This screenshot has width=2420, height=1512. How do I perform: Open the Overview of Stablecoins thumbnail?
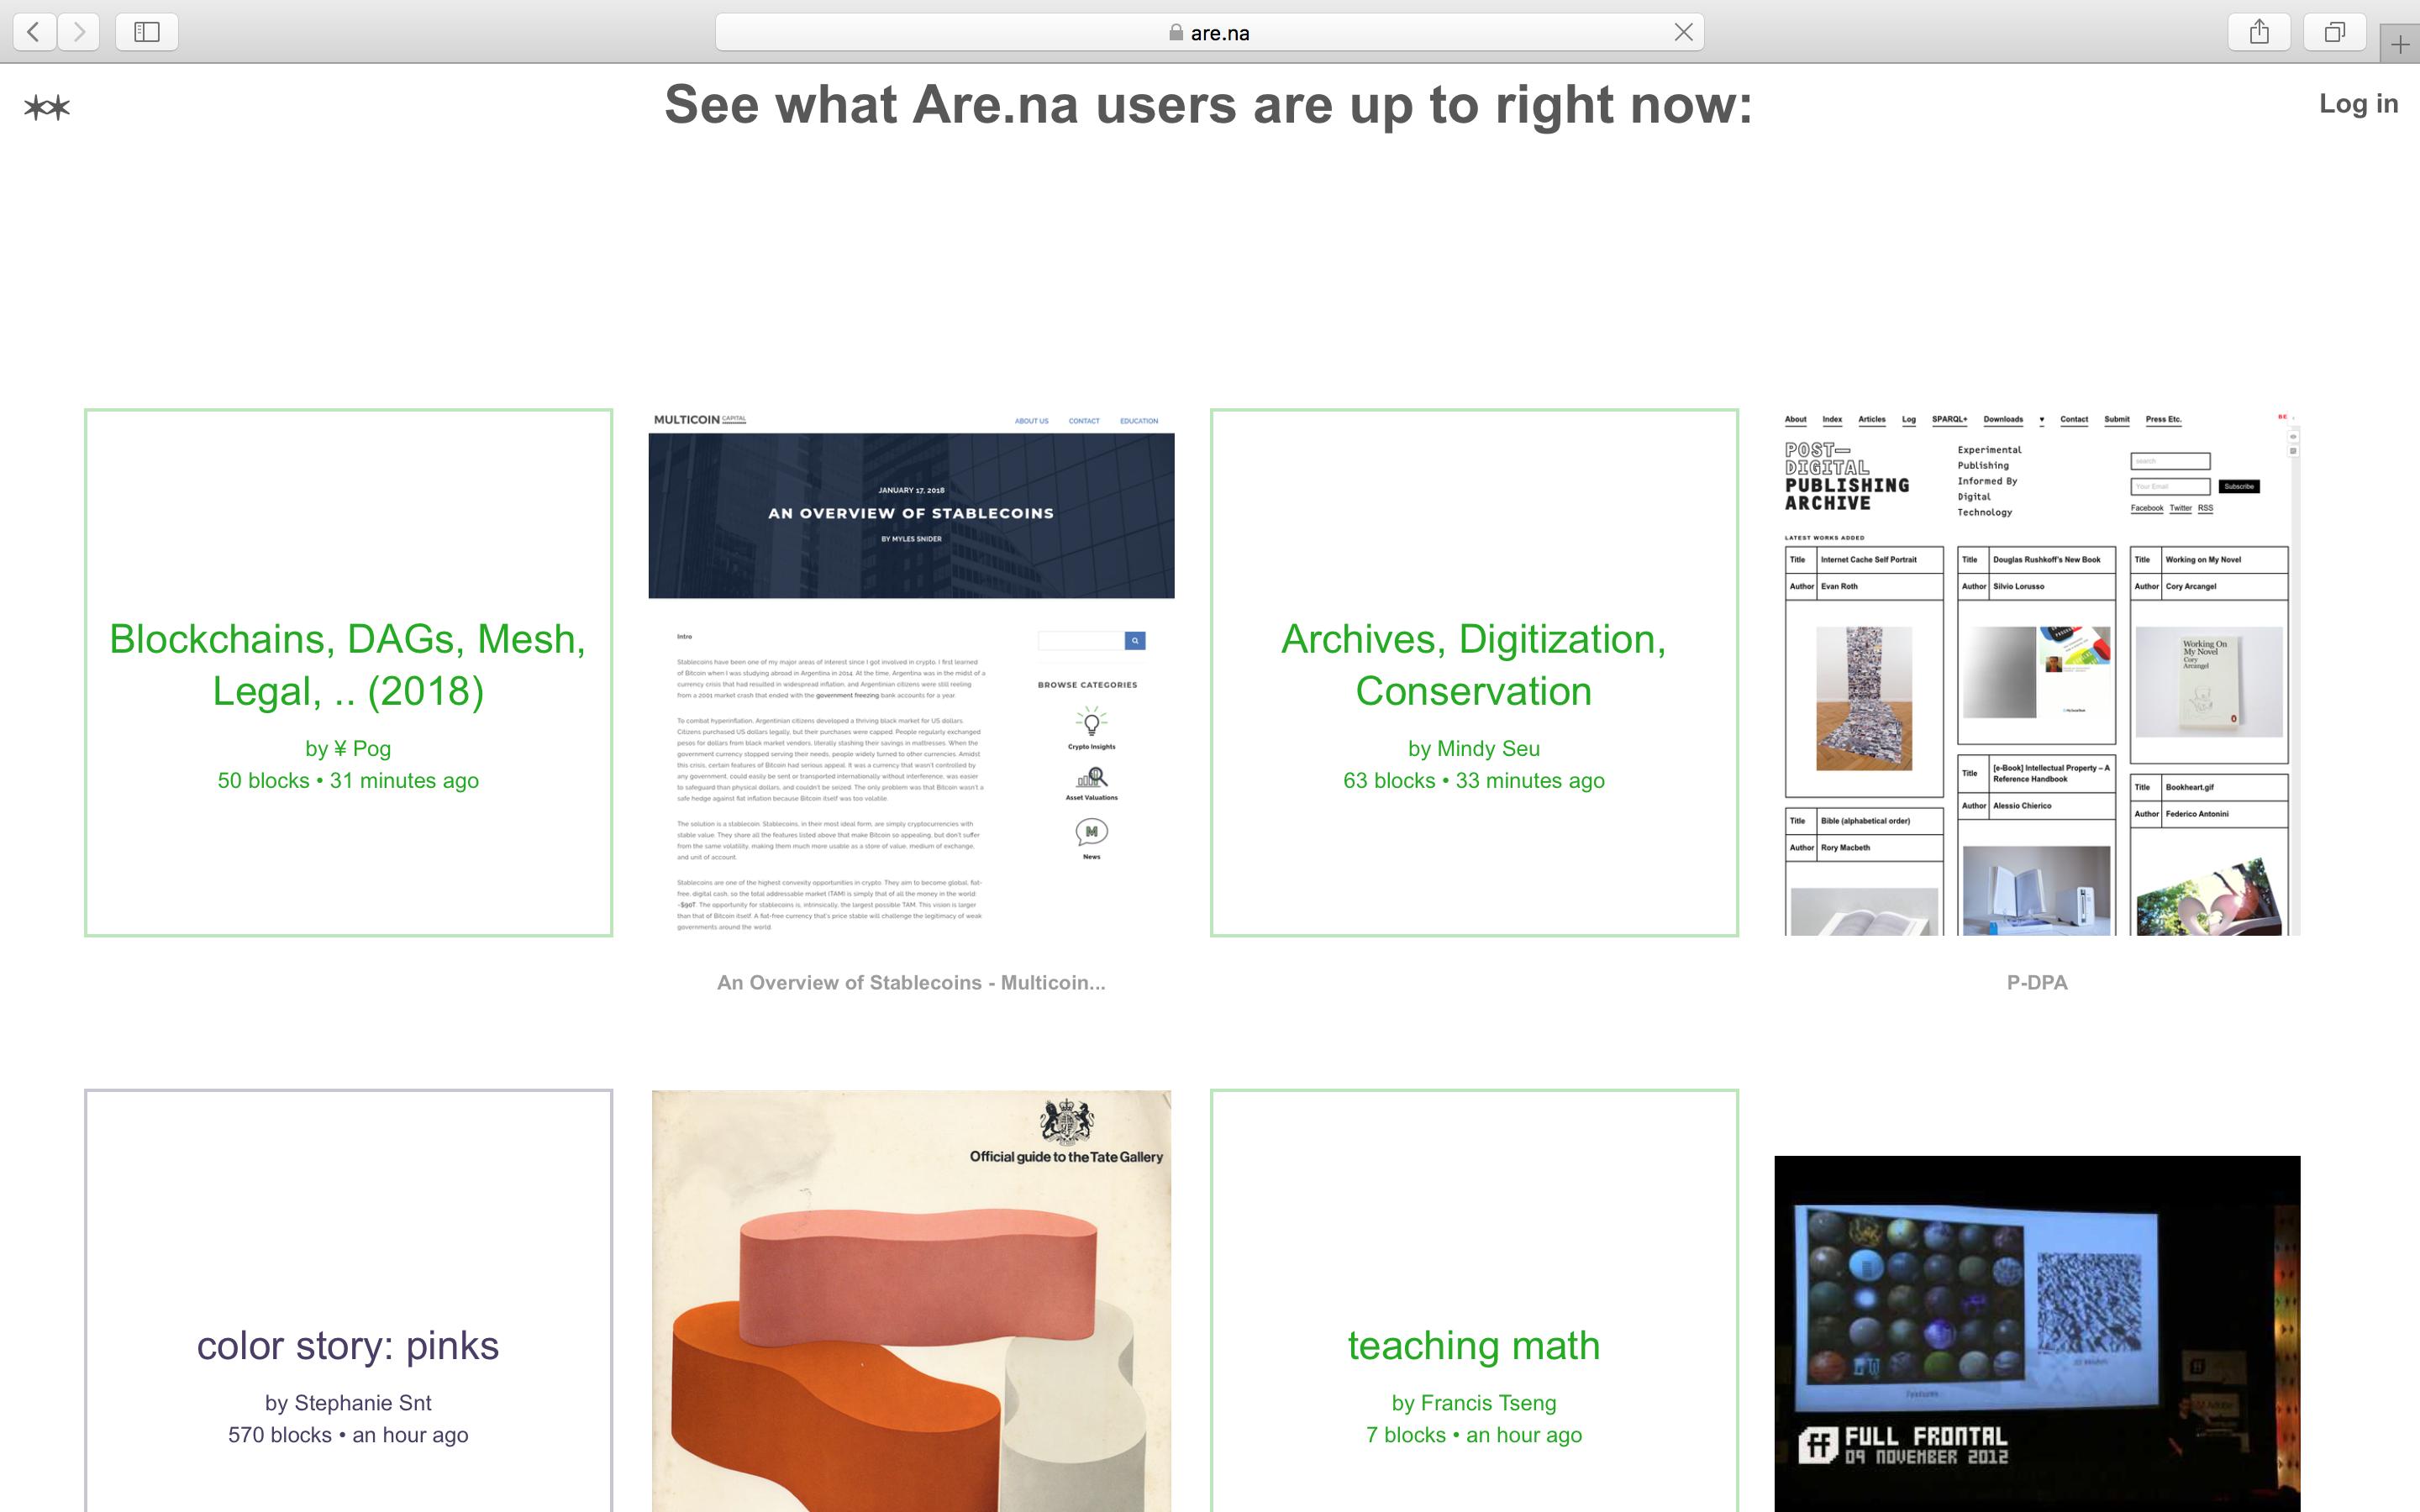click(x=911, y=672)
